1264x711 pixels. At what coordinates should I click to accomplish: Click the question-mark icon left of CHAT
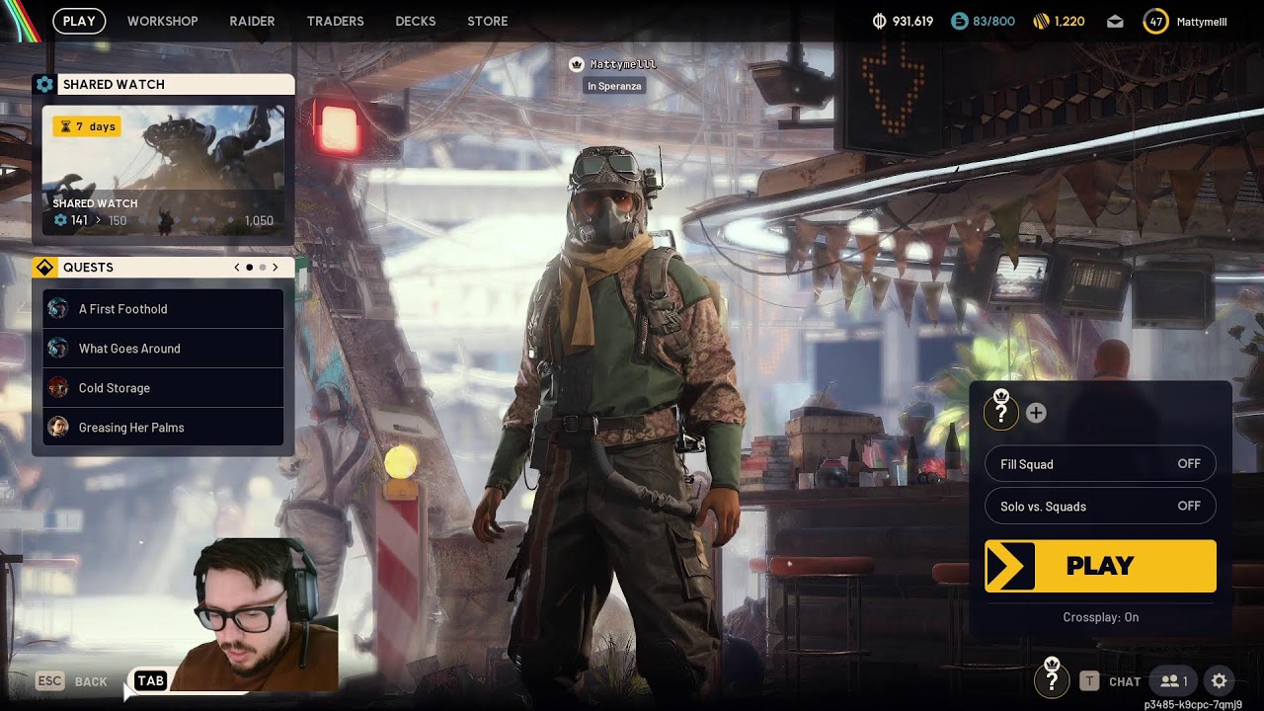click(1052, 679)
